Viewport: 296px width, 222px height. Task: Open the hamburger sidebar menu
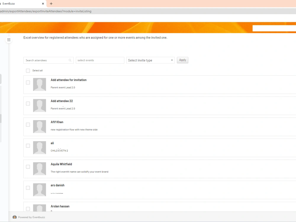point(9,40)
